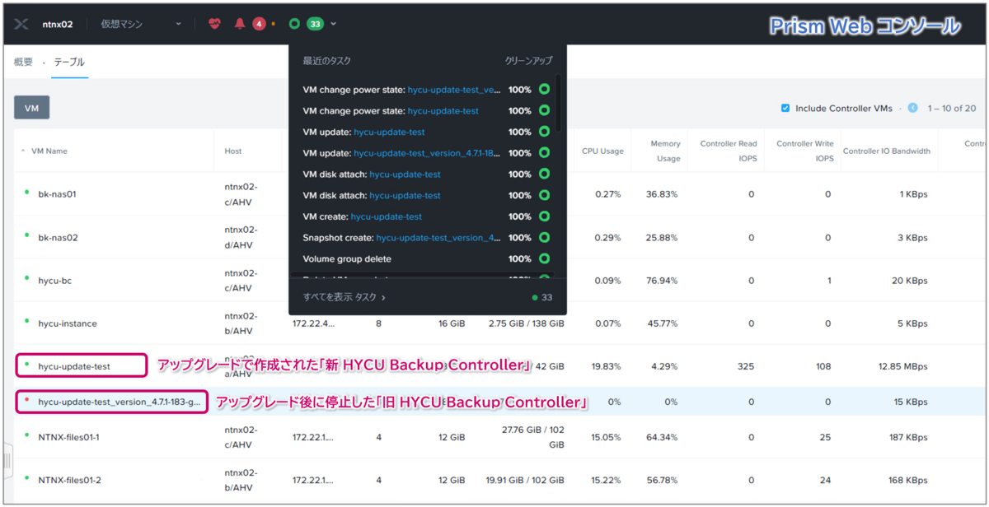Viewport: 989px width, 507px height.
Task: Collapse the tasks chevron next to 33
Action: pyautogui.click(x=334, y=24)
